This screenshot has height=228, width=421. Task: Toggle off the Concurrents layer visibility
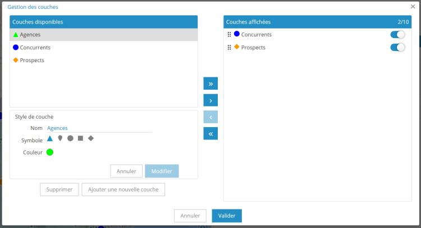[397, 35]
